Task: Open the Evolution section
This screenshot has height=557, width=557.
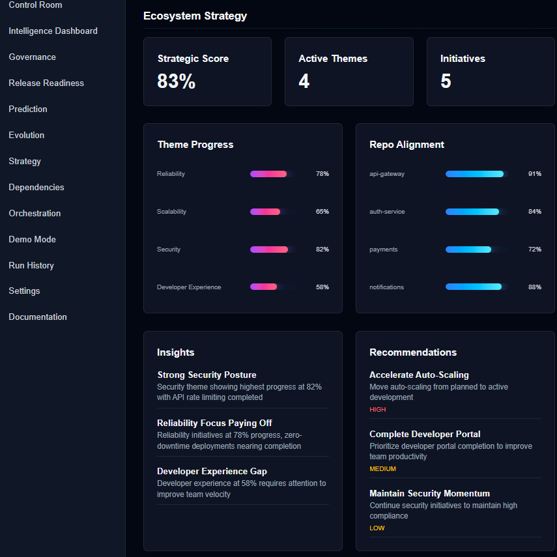Action: 26,135
